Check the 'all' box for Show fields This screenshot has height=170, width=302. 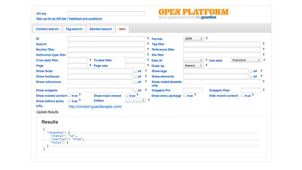pyautogui.click(x=135, y=72)
